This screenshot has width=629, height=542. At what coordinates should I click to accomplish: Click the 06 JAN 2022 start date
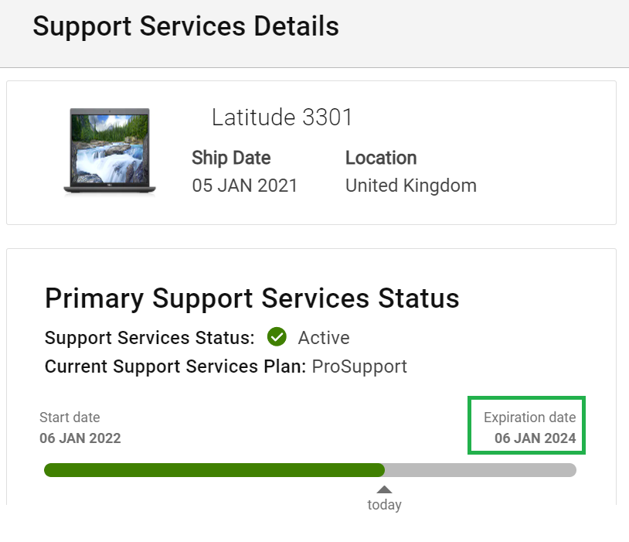(80, 438)
